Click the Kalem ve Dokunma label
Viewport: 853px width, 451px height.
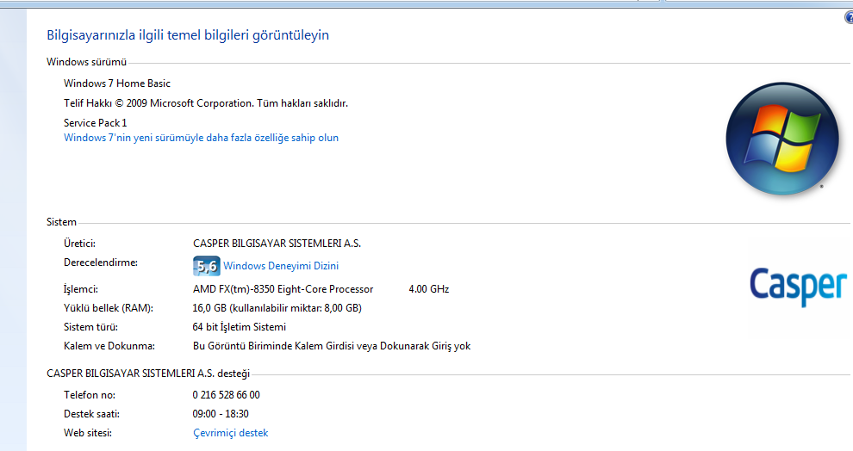(x=109, y=346)
